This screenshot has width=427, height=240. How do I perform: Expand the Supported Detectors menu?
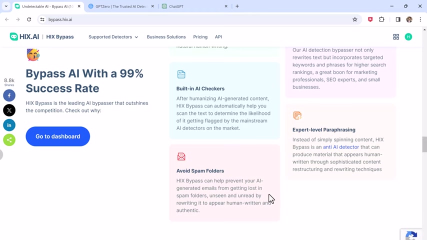pos(113,37)
